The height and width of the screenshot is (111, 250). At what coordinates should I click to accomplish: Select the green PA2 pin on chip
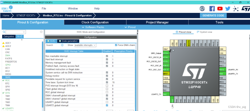click(x=166, y=94)
